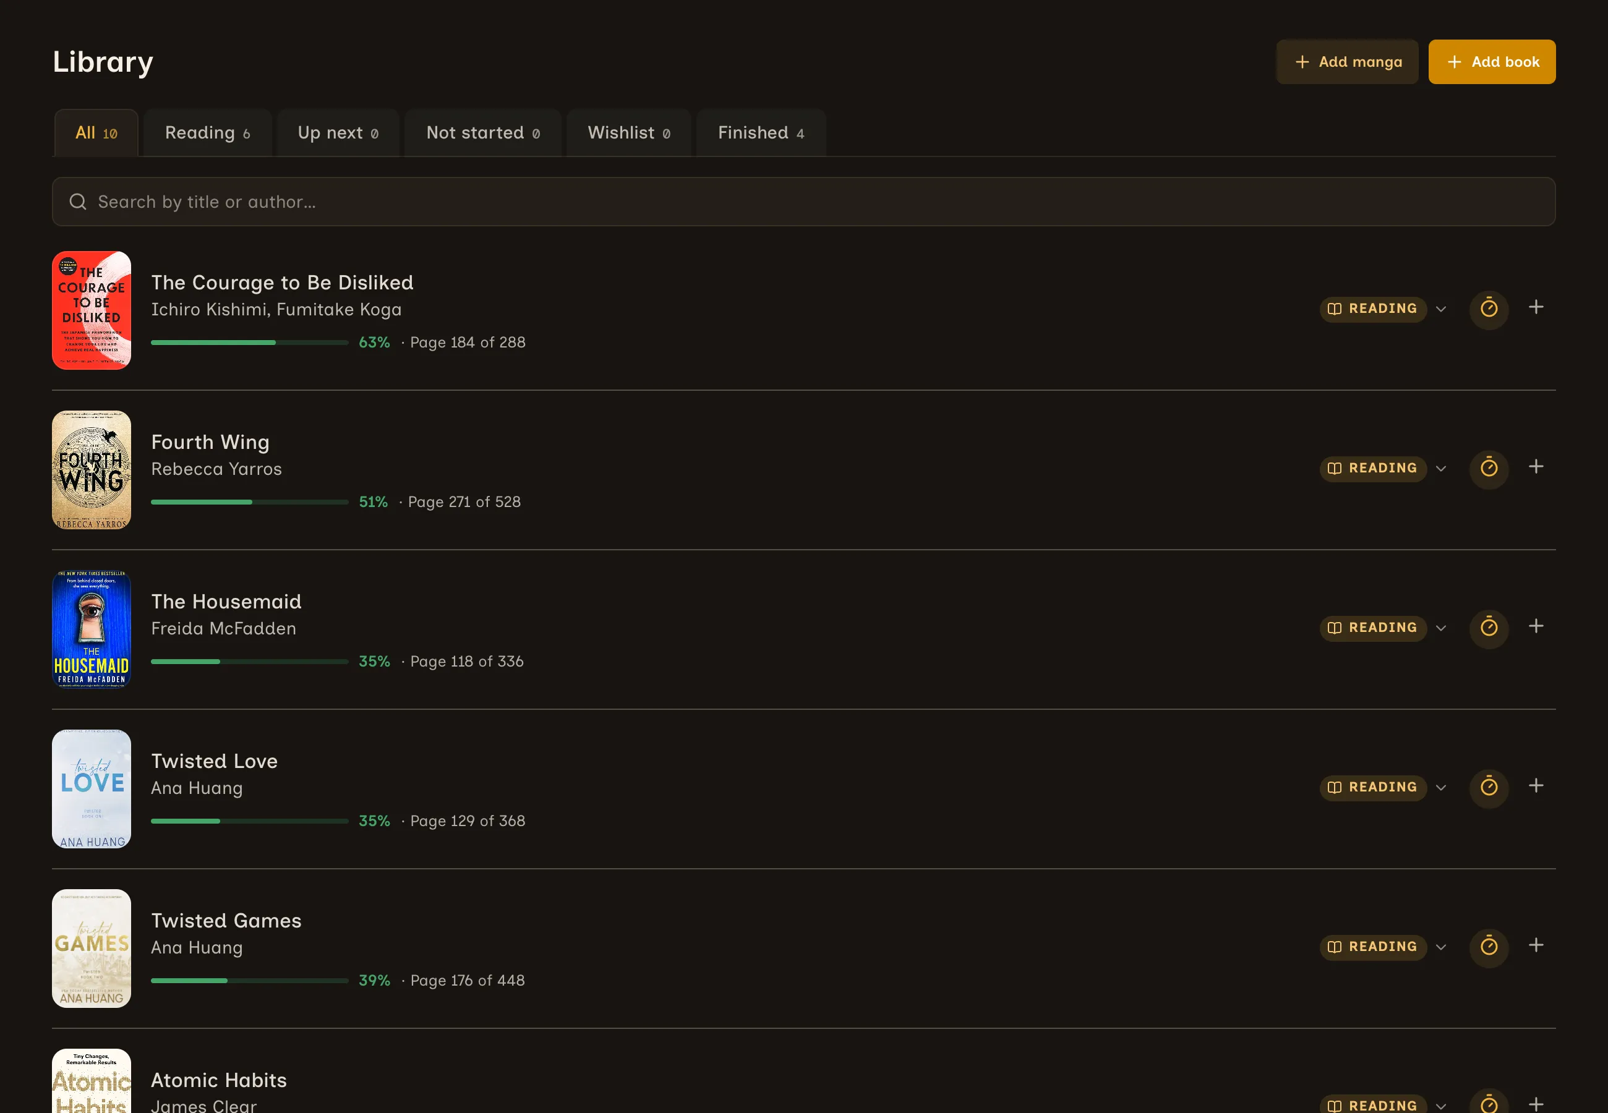Screen dimensions: 1608x1113
Task: Switch to the Reading tab
Action: coord(208,132)
